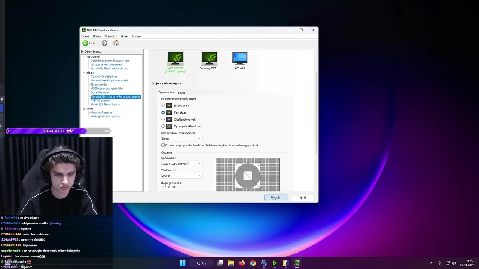Open the Geri history dropdown arrow
This screenshot has width=479, height=269.
tap(99, 43)
